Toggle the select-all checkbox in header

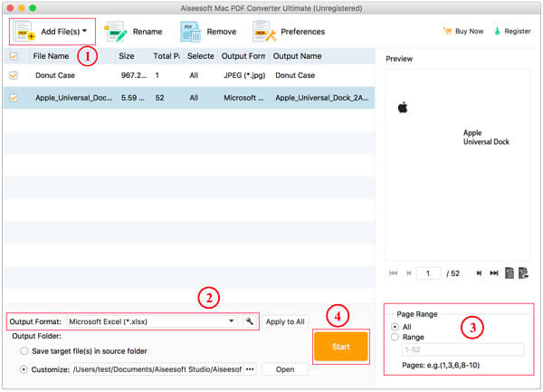click(14, 56)
